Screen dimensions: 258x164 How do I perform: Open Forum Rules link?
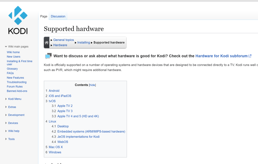[x=15, y=87]
